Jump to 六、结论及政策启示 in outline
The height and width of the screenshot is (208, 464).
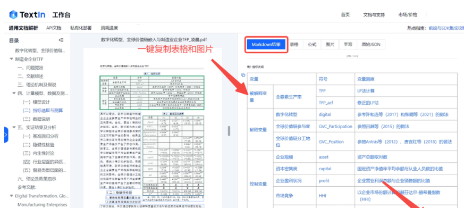tap(37, 179)
